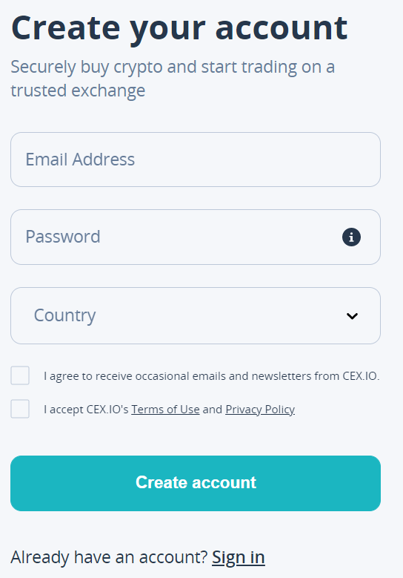This screenshot has width=403, height=578.
Task: Click the 'from CEX.IO' text in newsletter label
Action: (347, 376)
